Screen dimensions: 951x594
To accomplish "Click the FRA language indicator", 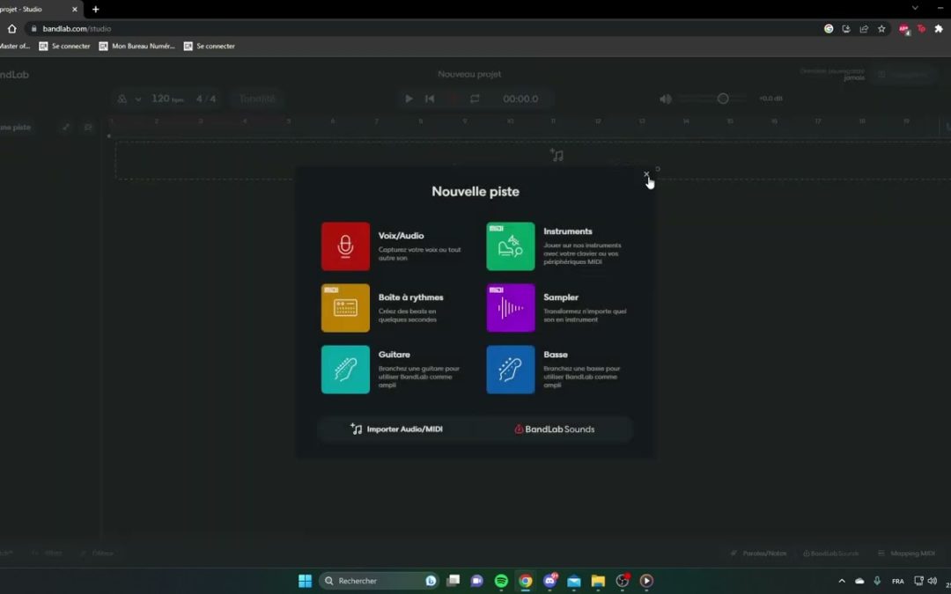I will pyautogui.click(x=897, y=582).
